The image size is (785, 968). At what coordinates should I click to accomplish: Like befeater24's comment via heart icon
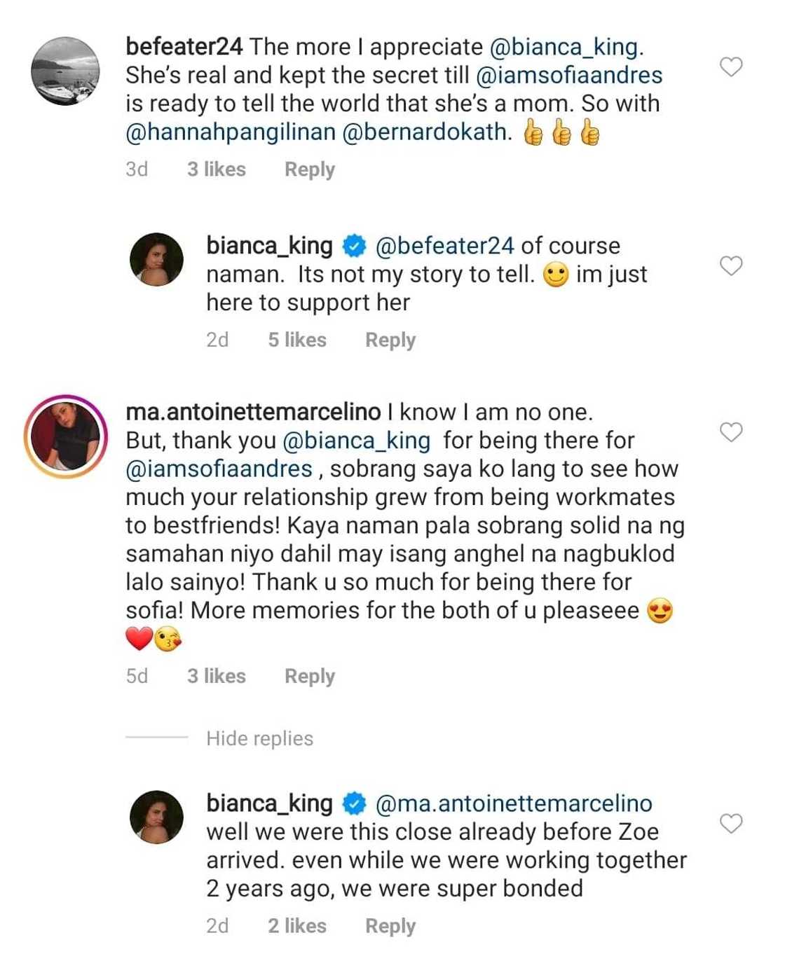(732, 68)
